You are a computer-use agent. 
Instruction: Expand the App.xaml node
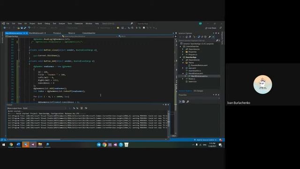[183, 68]
